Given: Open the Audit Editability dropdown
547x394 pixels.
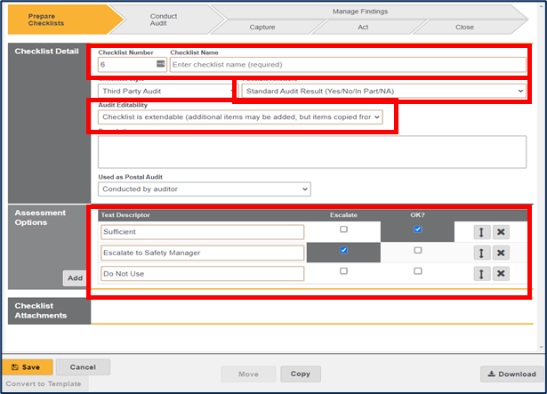Looking at the screenshot, I should [x=240, y=117].
